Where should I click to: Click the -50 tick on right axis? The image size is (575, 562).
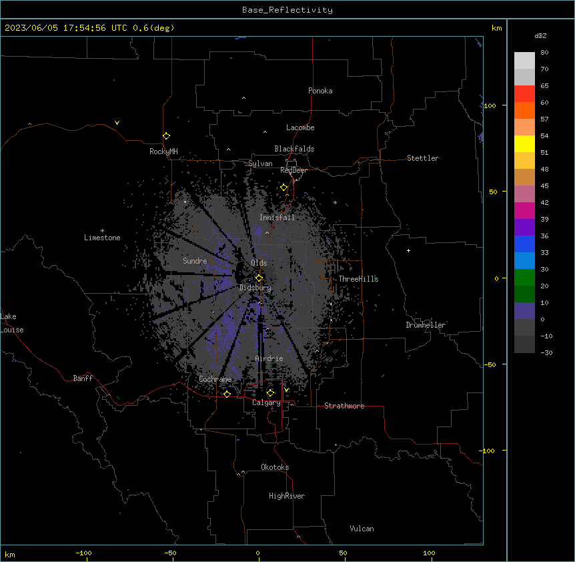[x=490, y=364]
